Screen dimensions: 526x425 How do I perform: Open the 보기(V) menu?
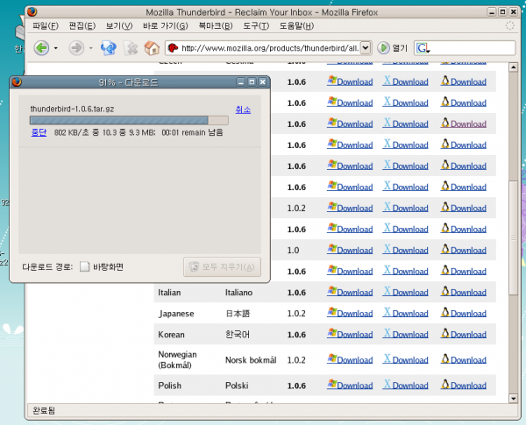pyautogui.click(x=119, y=25)
